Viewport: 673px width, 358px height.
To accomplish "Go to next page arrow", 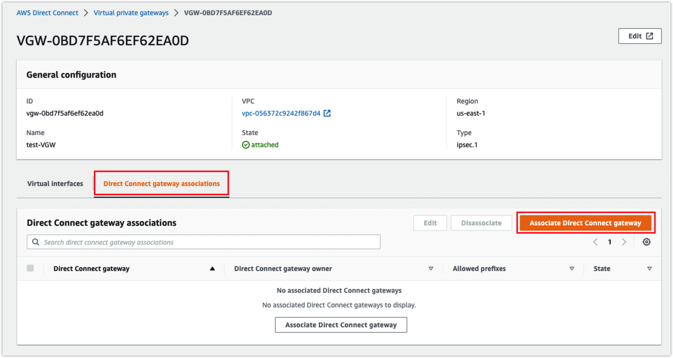I will point(624,242).
